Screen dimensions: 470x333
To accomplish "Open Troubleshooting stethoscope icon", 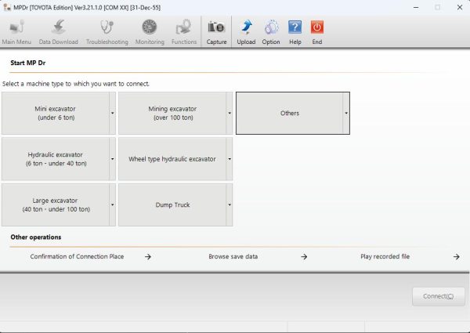I will 107,32.
